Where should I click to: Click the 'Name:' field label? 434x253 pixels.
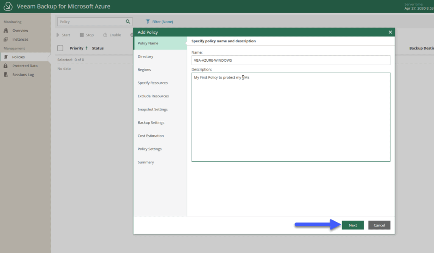(x=197, y=52)
